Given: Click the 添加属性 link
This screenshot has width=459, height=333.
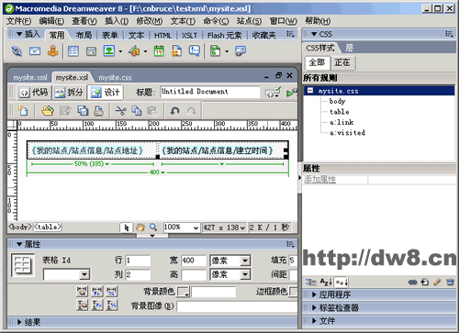Looking at the screenshot, I should (319, 180).
